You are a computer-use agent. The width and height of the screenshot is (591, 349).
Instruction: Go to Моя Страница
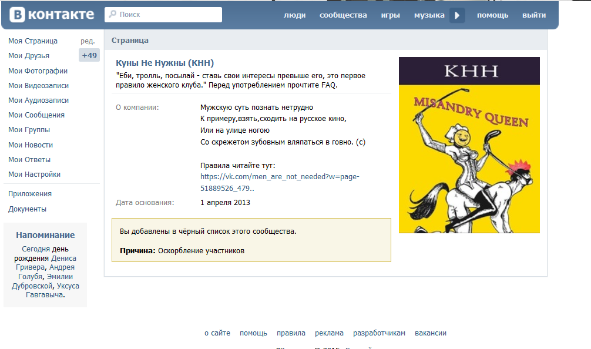point(33,41)
